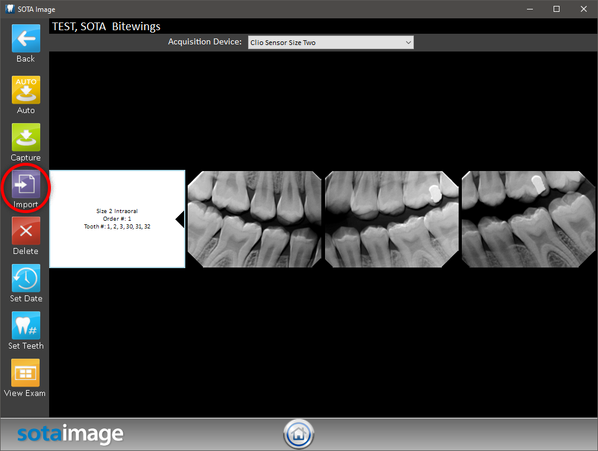Screen dimensions: 598x451
Task: Select the middle bitewing x-ray image
Action: [x=391, y=219]
